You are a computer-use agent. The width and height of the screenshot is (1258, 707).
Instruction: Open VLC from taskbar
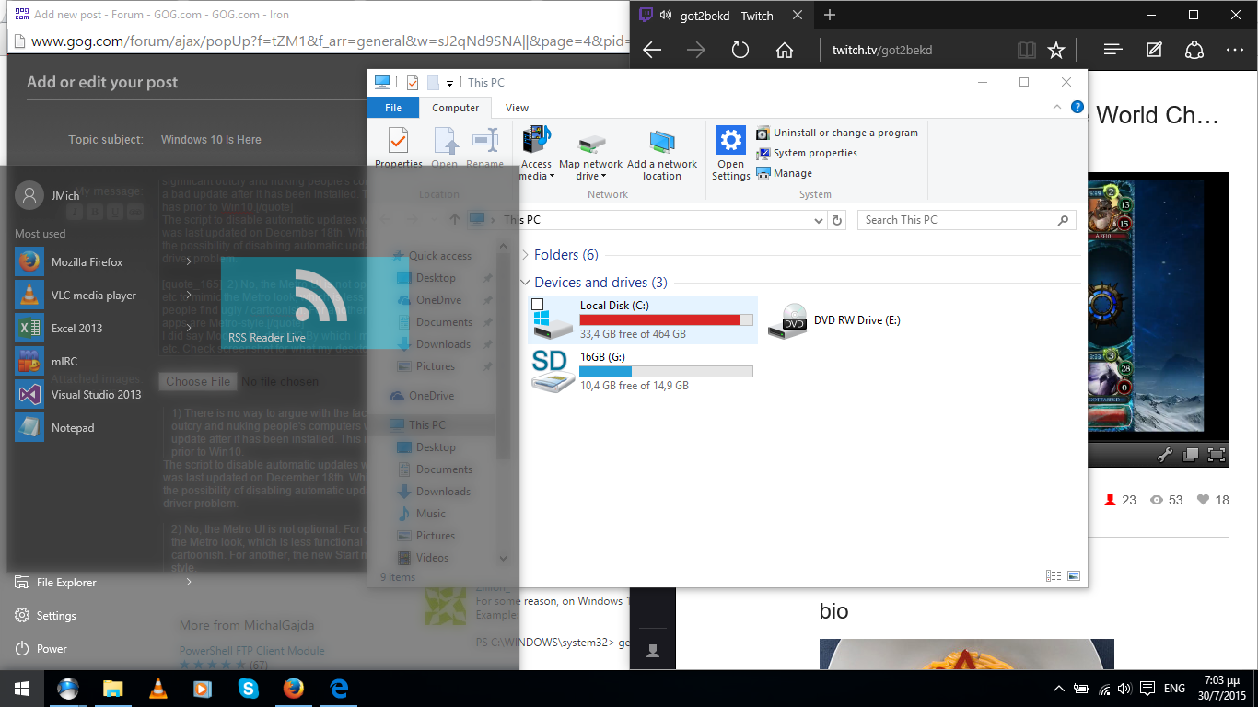tap(158, 688)
